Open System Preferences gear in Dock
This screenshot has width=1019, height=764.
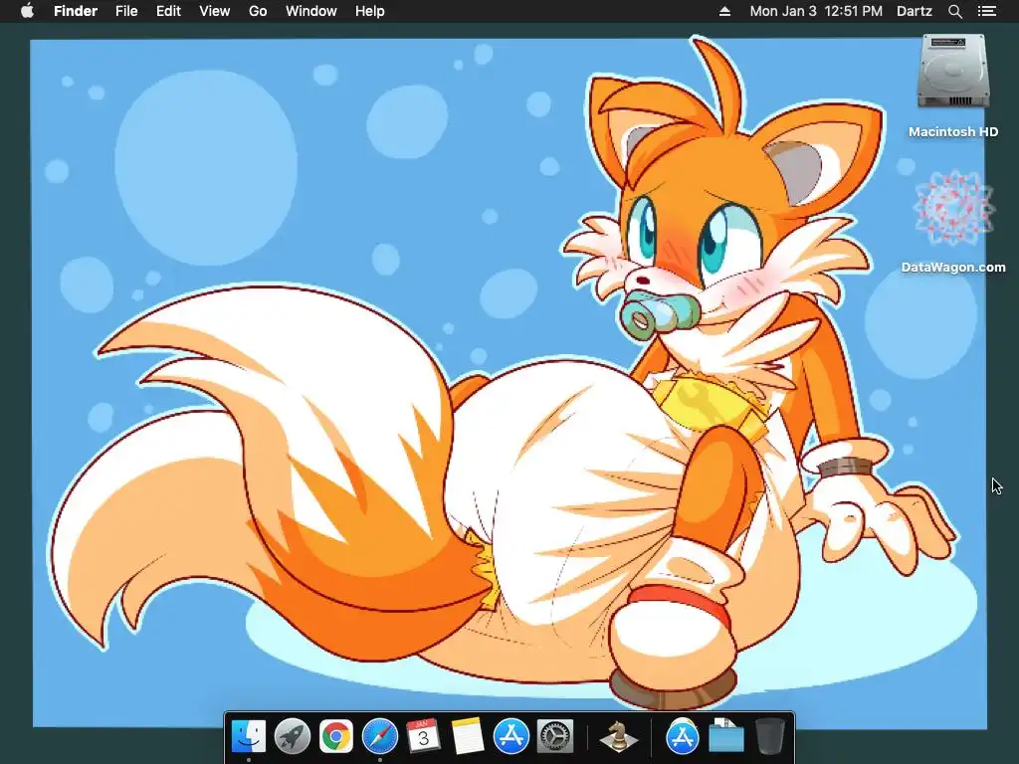tap(554, 736)
